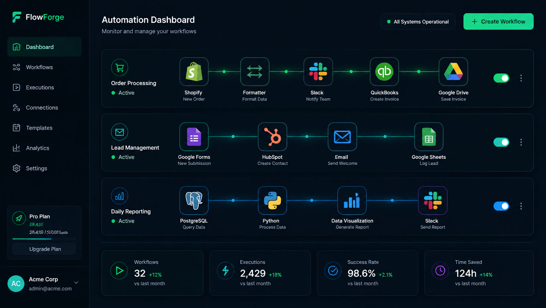Turn off the Daily Reporting workflow toggle
546x308 pixels.
click(501, 206)
